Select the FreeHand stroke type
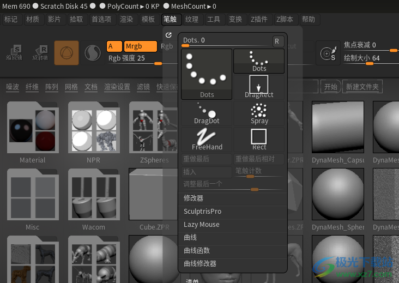 point(207,140)
